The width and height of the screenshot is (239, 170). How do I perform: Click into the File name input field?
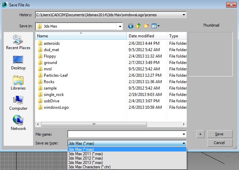pos(124,134)
